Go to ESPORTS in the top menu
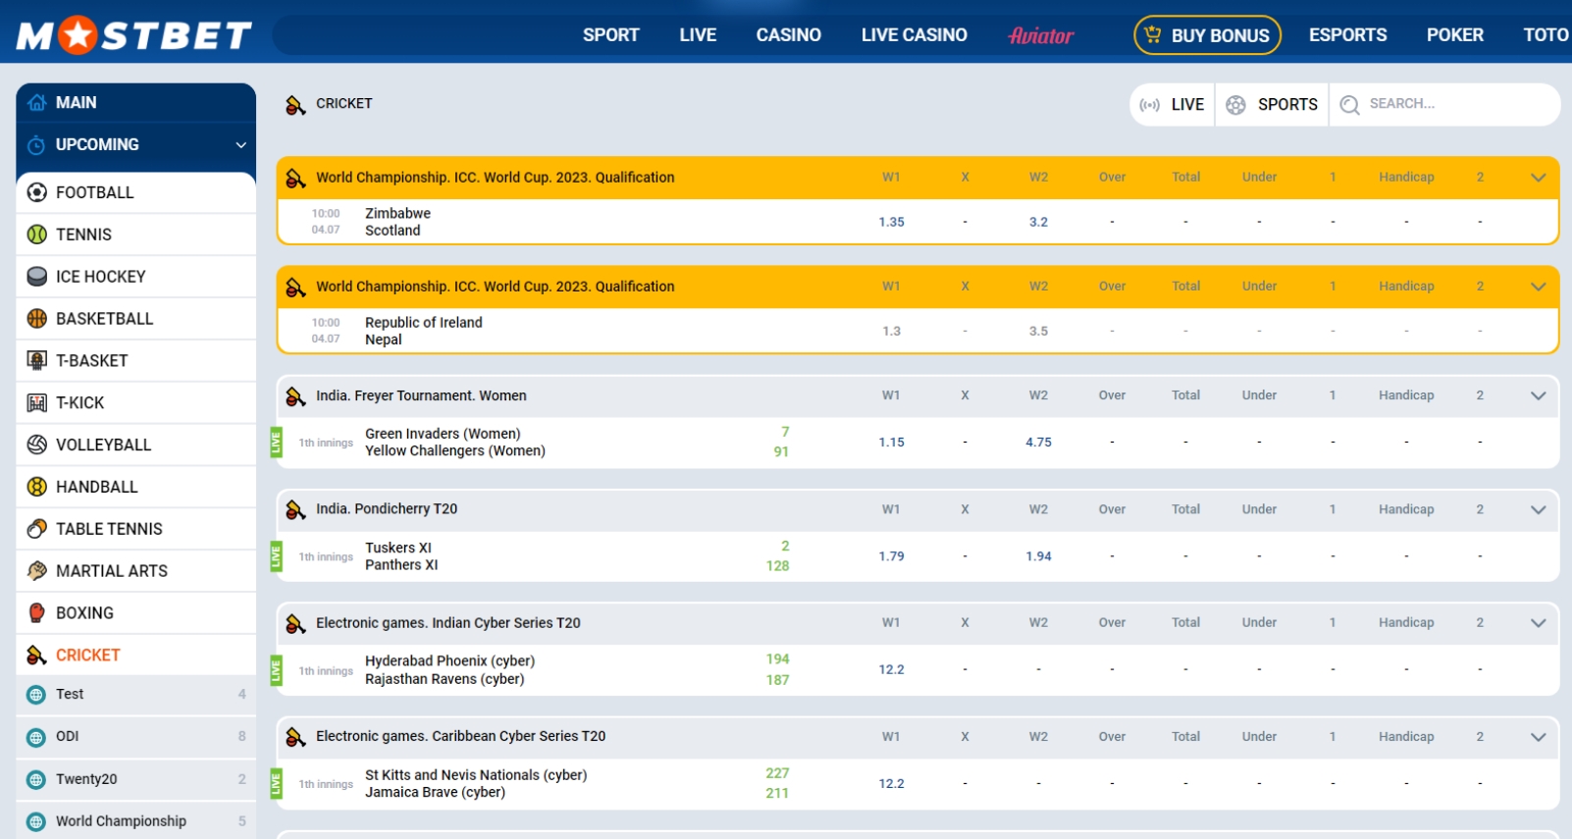This screenshot has height=839, width=1572. [1347, 35]
